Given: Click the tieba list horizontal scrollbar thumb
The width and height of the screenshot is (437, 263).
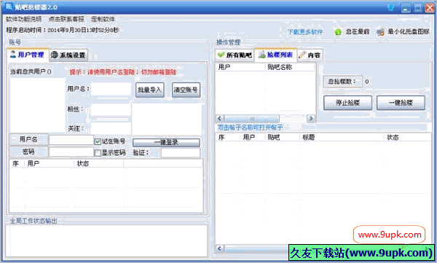Looking at the screenshot, I should coord(251,119).
